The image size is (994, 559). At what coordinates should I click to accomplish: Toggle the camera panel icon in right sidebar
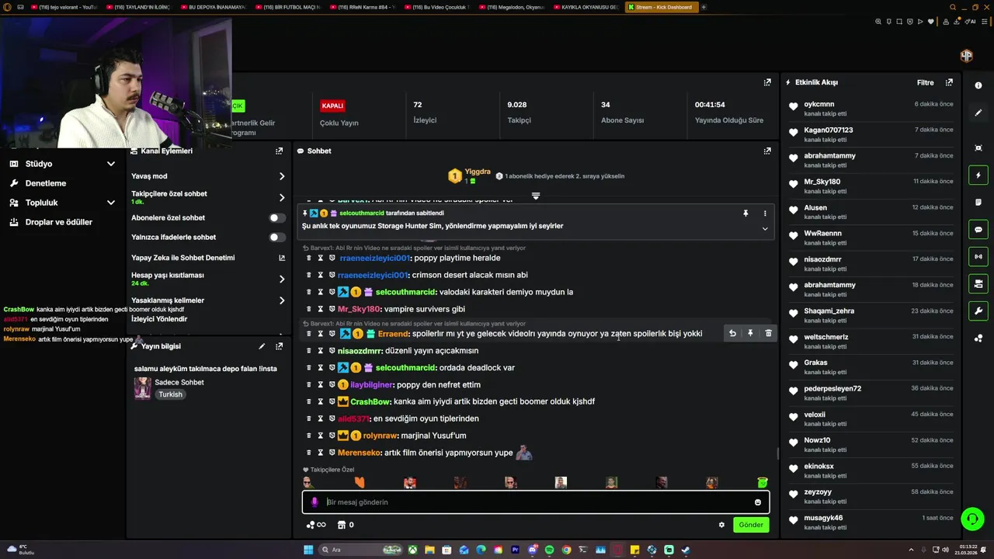(978, 283)
